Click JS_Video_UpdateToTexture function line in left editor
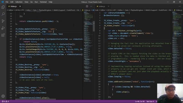The height and width of the screenshot is (103, 183). coord(39,34)
